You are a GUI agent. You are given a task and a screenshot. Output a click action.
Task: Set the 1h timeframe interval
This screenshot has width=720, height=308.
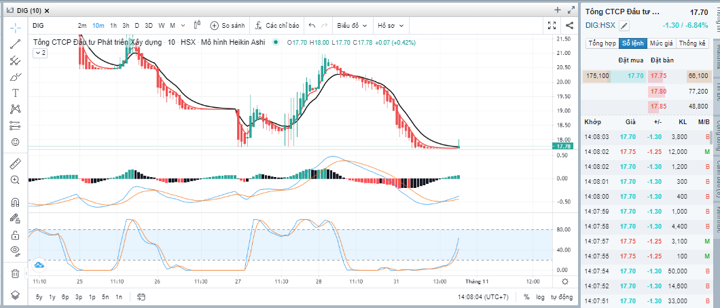[113, 25]
